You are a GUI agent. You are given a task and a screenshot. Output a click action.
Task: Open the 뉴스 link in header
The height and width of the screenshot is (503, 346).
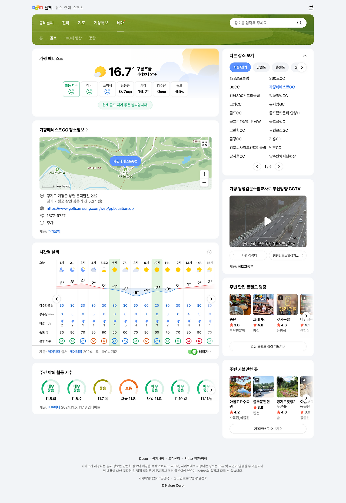tap(59, 8)
